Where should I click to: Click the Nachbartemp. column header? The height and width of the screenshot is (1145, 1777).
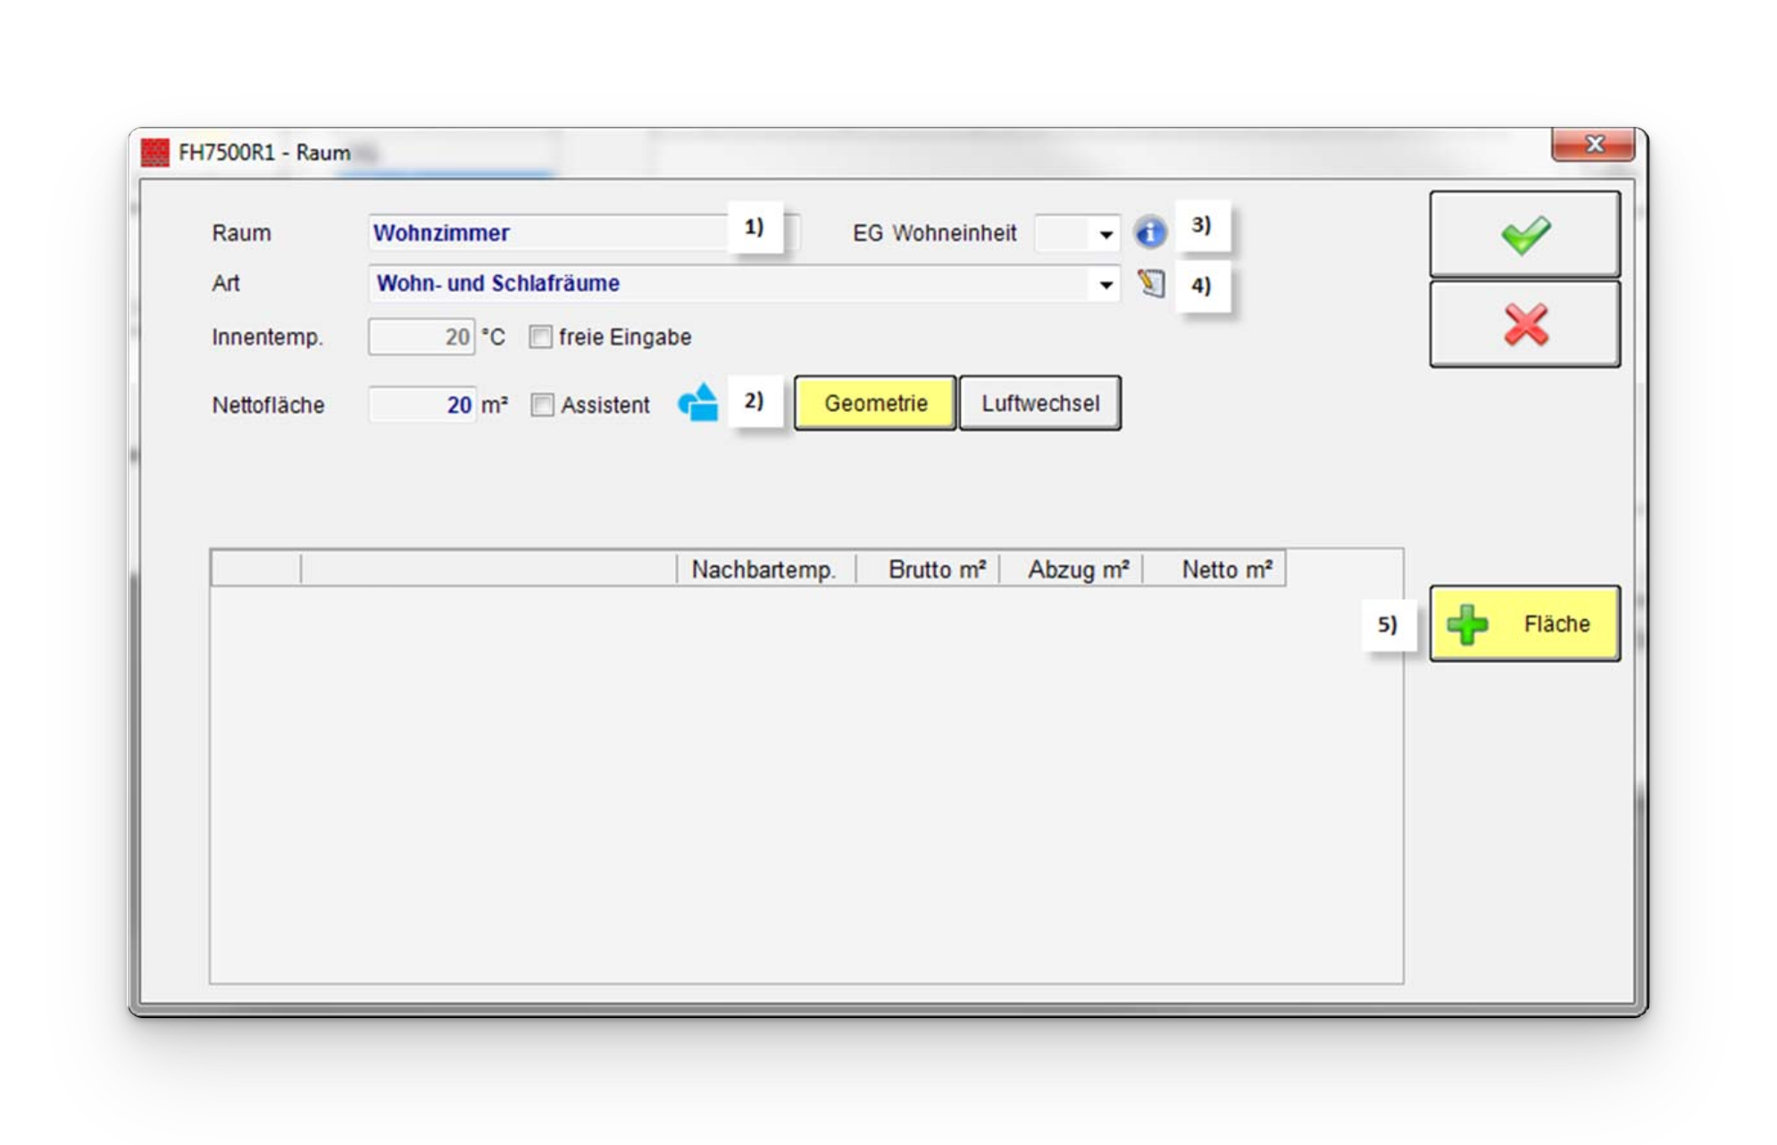coord(764,570)
